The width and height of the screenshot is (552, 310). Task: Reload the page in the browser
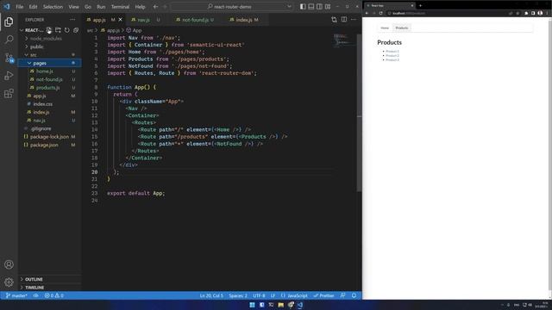pyautogui.click(x=381, y=13)
